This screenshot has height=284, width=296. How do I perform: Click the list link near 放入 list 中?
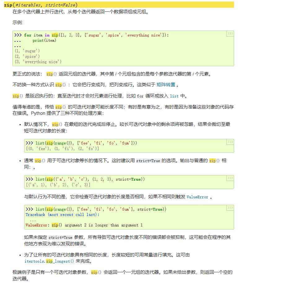(x=174, y=96)
